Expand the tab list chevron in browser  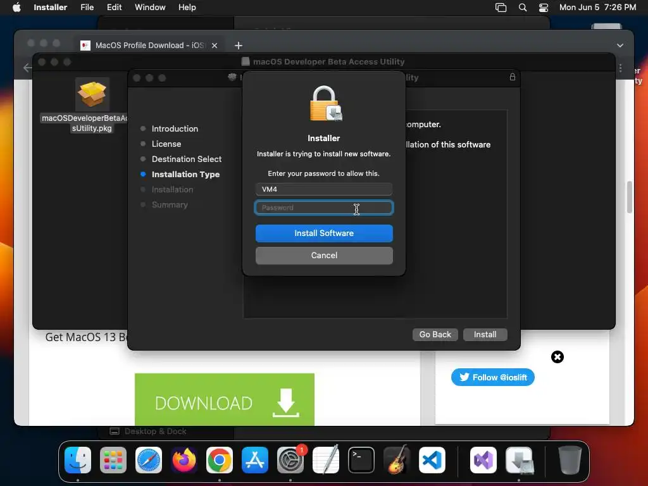pos(620,46)
